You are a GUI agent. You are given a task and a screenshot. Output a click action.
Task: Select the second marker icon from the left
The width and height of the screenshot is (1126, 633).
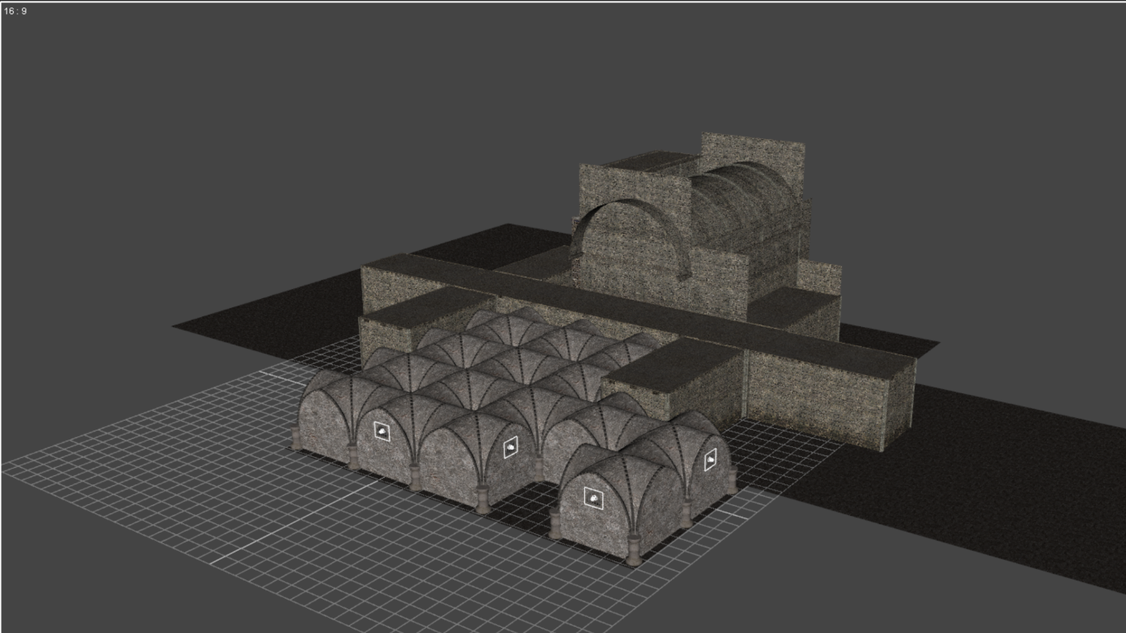pos(510,448)
